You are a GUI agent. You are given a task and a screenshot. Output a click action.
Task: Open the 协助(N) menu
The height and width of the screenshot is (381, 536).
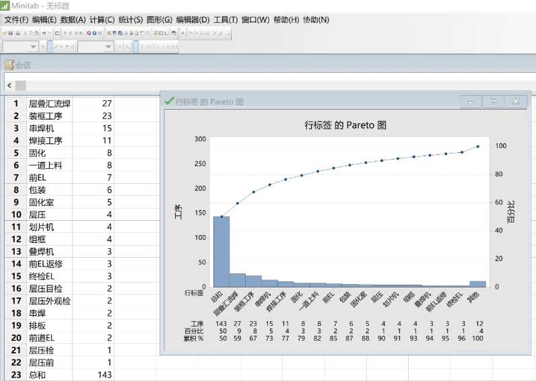click(x=316, y=20)
